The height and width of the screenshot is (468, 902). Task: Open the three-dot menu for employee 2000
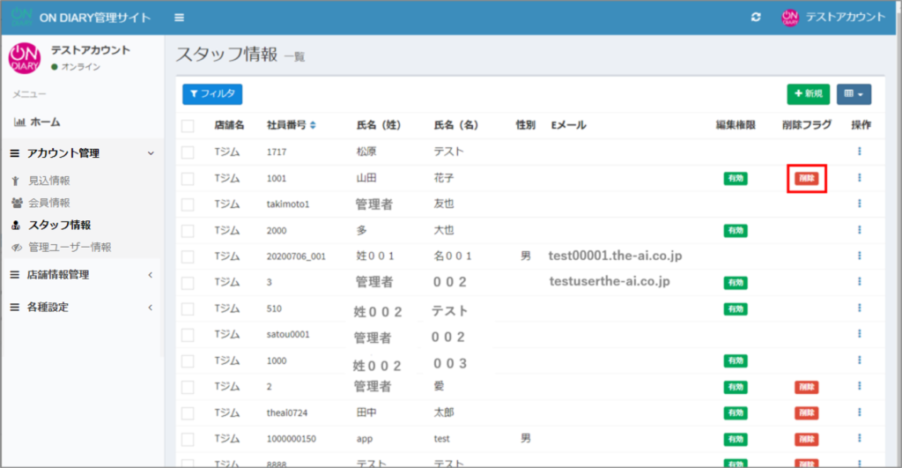coord(859,230)
